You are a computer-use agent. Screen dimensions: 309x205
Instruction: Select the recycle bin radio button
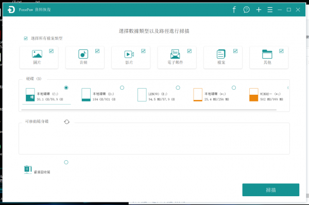66,162
